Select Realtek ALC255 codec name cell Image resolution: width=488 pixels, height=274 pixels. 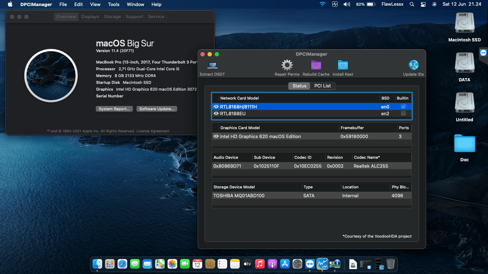pyautogui.click(x=371, y=166)
